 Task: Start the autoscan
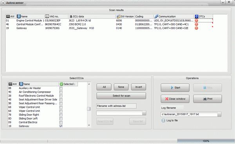[x=175, y=87]
